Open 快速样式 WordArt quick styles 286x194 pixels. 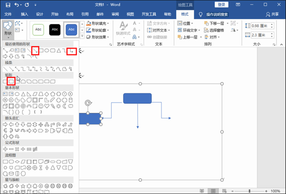click(x=123, y=30)
